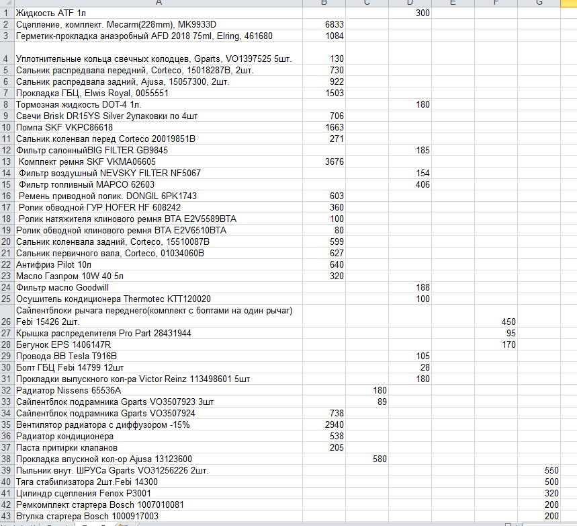Select row header 43
This screenshot has height=526, width=577.
click(x=6, y=516)
